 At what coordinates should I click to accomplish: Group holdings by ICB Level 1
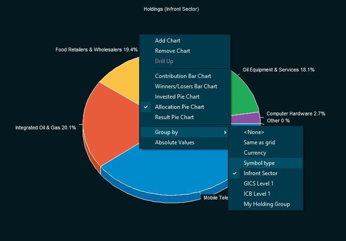coord(266,194)
